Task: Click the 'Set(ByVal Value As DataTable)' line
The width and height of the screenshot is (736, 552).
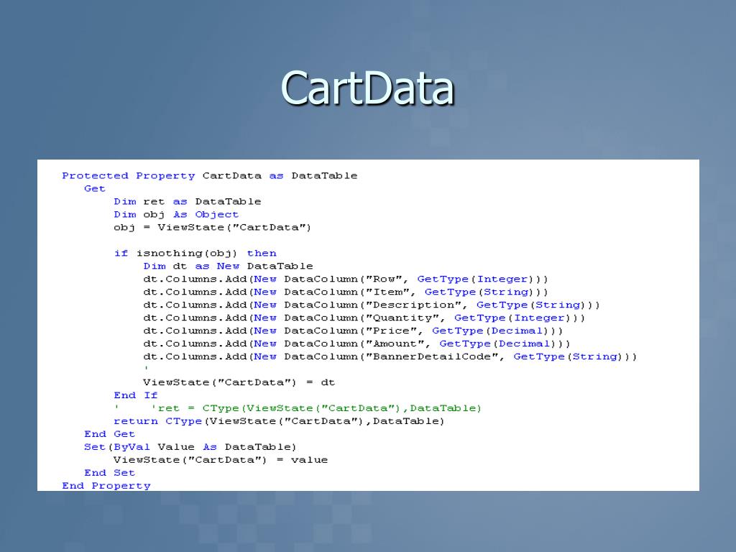Action: (x=190, y=447)
